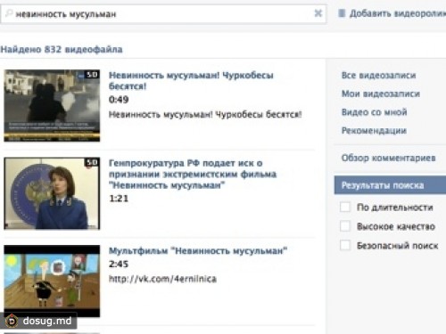Screen dimensions: 446x334
Task: Open the cartoon video thumbnail
Action: (x=52, y=281)
